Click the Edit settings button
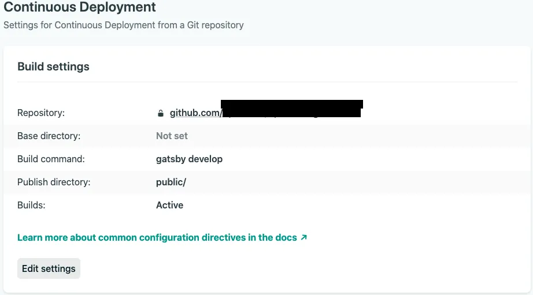The width and height of the screenshot is (533, 295). (49, 268)
